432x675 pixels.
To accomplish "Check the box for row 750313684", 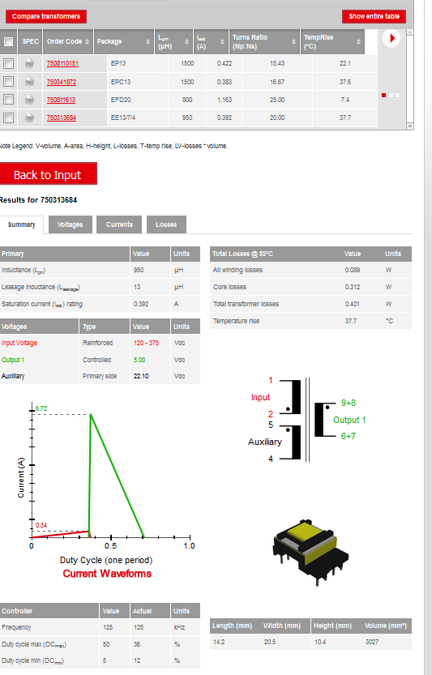I will tap(8, 117).
